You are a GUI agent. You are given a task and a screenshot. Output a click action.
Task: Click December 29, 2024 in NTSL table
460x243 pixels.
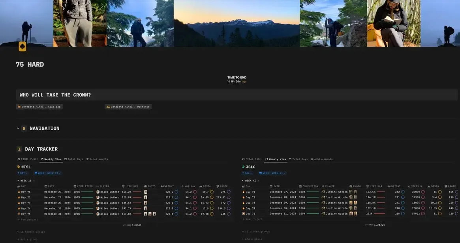tap(58, 203)
